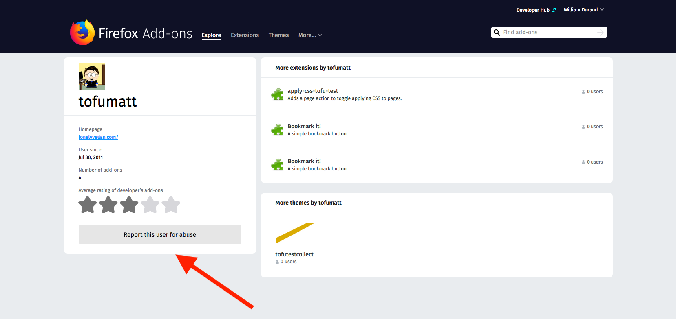Click the tofumatt username heading
676x319 pixels.
click(x=108, y=101)
